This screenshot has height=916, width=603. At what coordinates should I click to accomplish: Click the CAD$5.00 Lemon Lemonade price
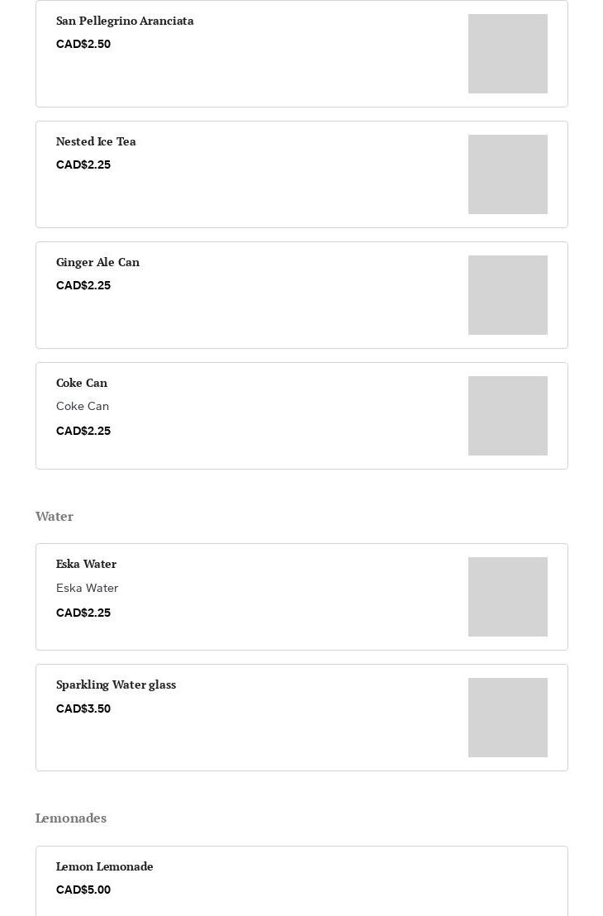click(x=83, y=890)
